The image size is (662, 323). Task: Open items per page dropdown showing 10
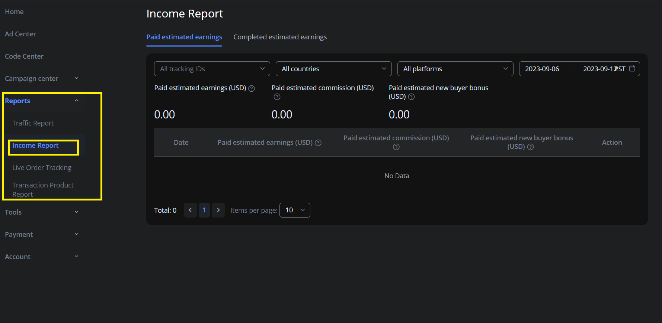tap(295, 210)
